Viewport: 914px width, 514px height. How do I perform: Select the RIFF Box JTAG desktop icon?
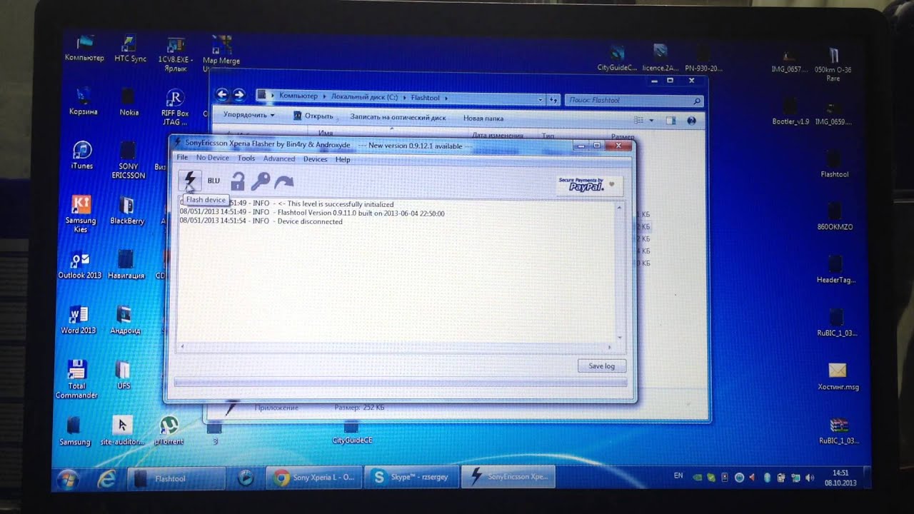[x=175, y=107]
